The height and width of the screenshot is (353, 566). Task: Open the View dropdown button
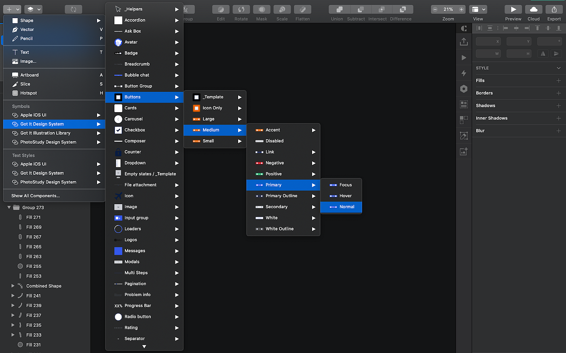[479, 9]
